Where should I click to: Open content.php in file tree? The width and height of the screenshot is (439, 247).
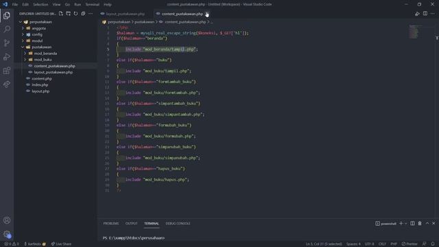pyautogui.click(x=42, y=78)
